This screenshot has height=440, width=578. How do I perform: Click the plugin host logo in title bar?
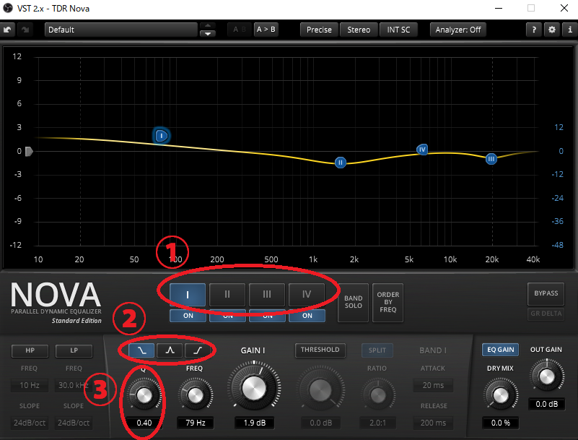(x=8, y=8)
